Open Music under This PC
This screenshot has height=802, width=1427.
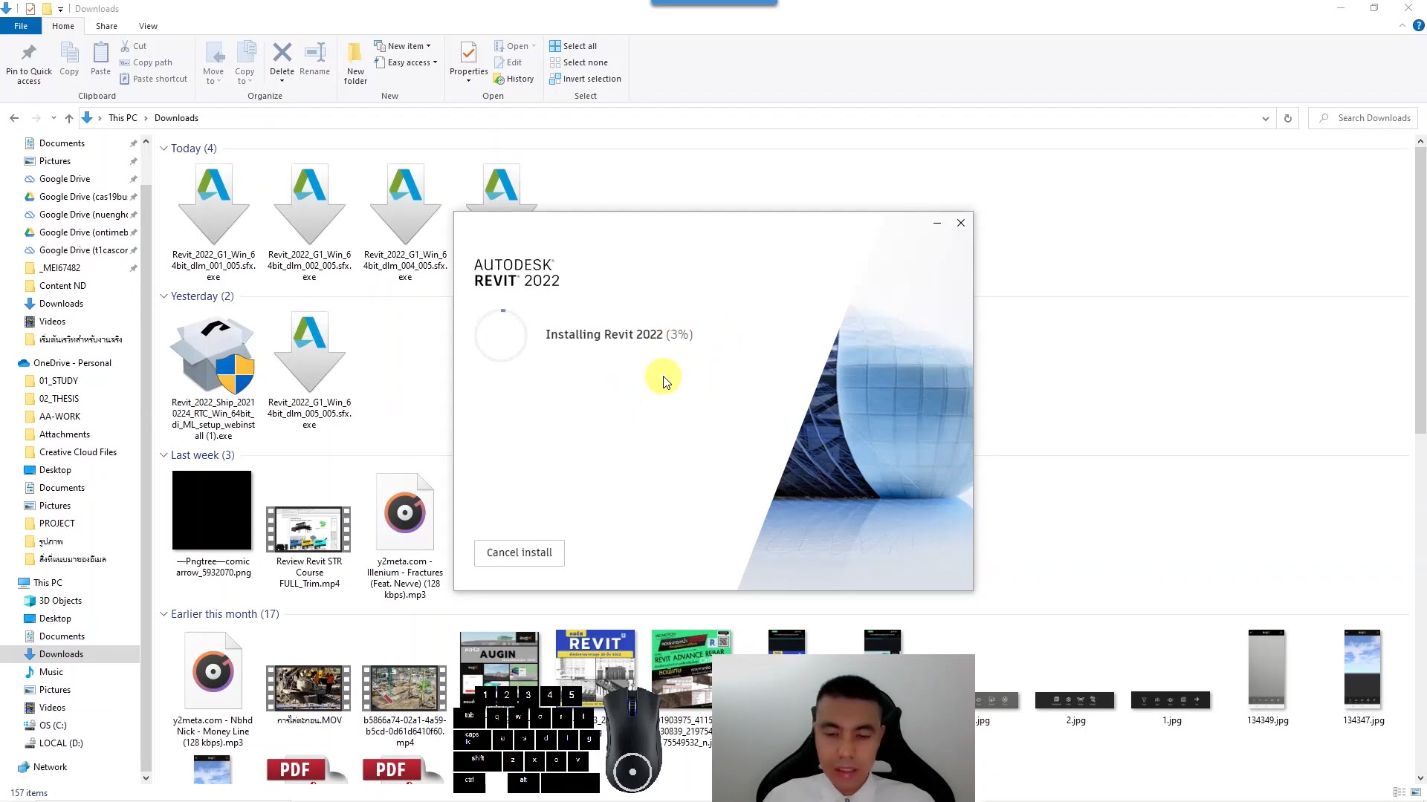coord(51,672)
